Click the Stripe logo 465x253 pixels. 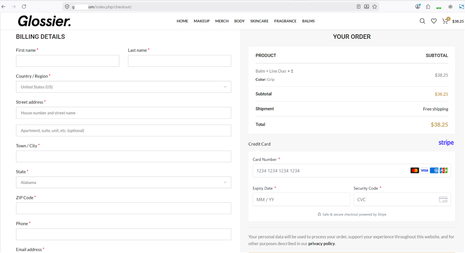click(446, 143)
